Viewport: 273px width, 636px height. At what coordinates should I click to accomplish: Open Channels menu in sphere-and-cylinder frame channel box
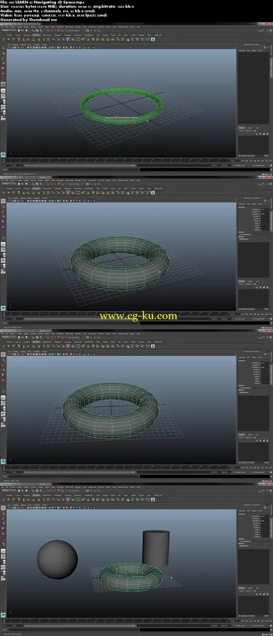pyautogui.click(x=242, y=511)
